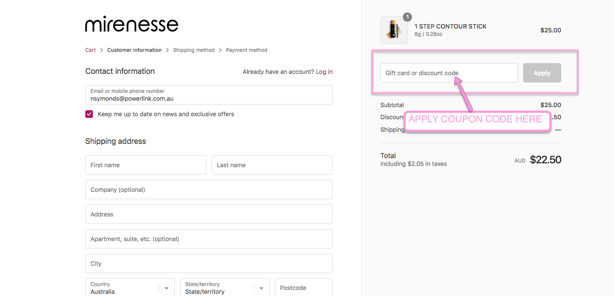Screen dimensions: 614x296
Task: Go back to Cart breadcrumb
Action: coord(90,50)
